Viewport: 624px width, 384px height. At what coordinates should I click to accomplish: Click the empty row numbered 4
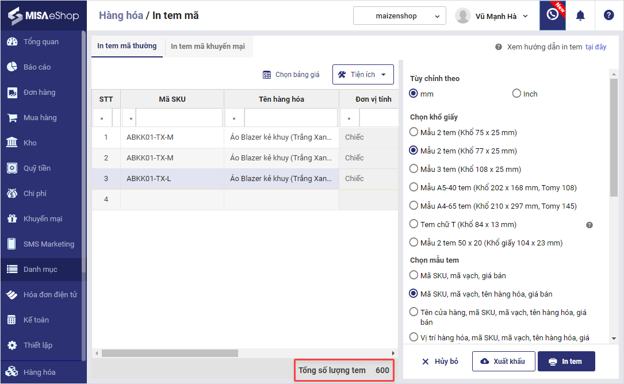(245, 199)
